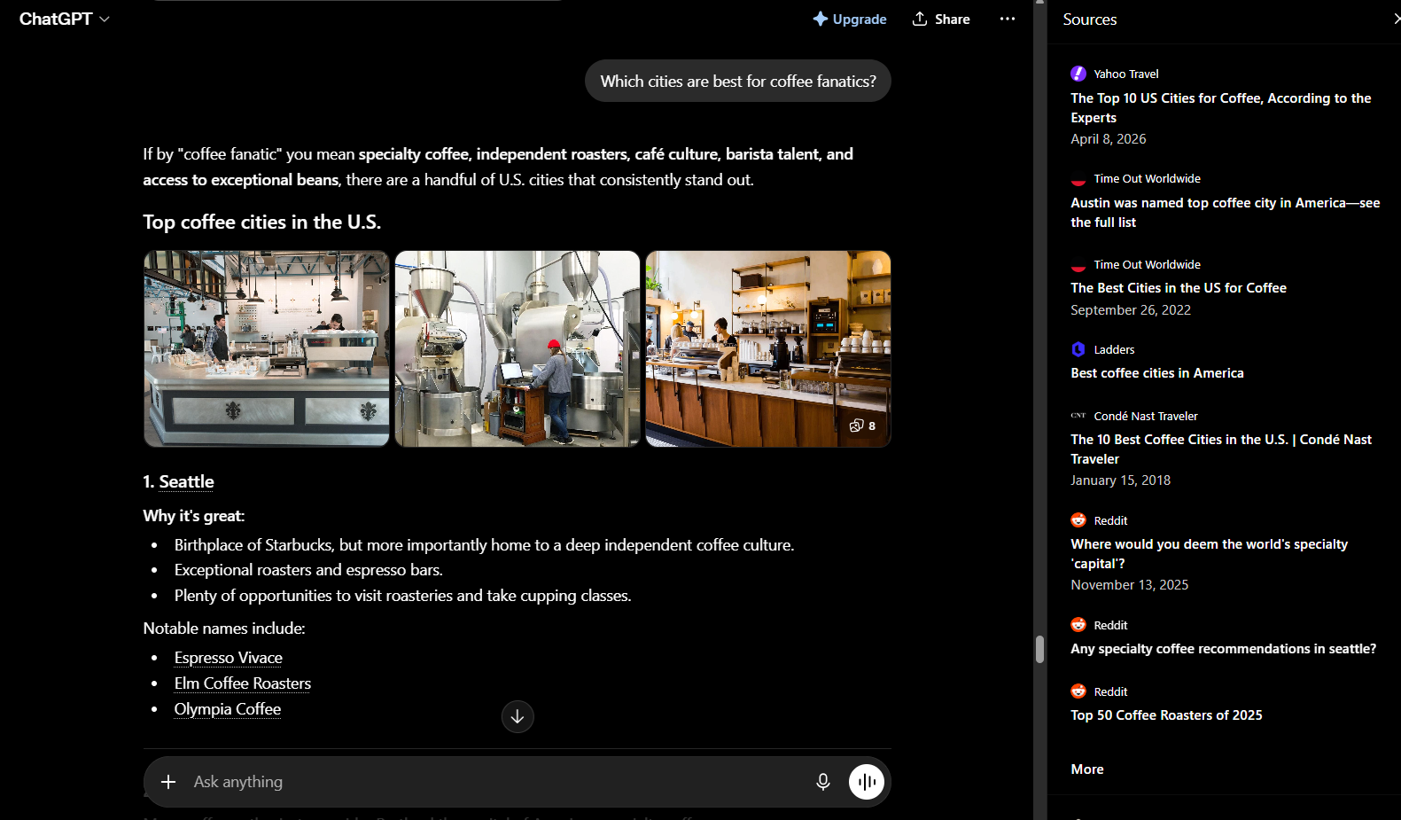
Task: Click the 'Plenty of opportunities to visit roasteries' bullet
Action: 403,596
